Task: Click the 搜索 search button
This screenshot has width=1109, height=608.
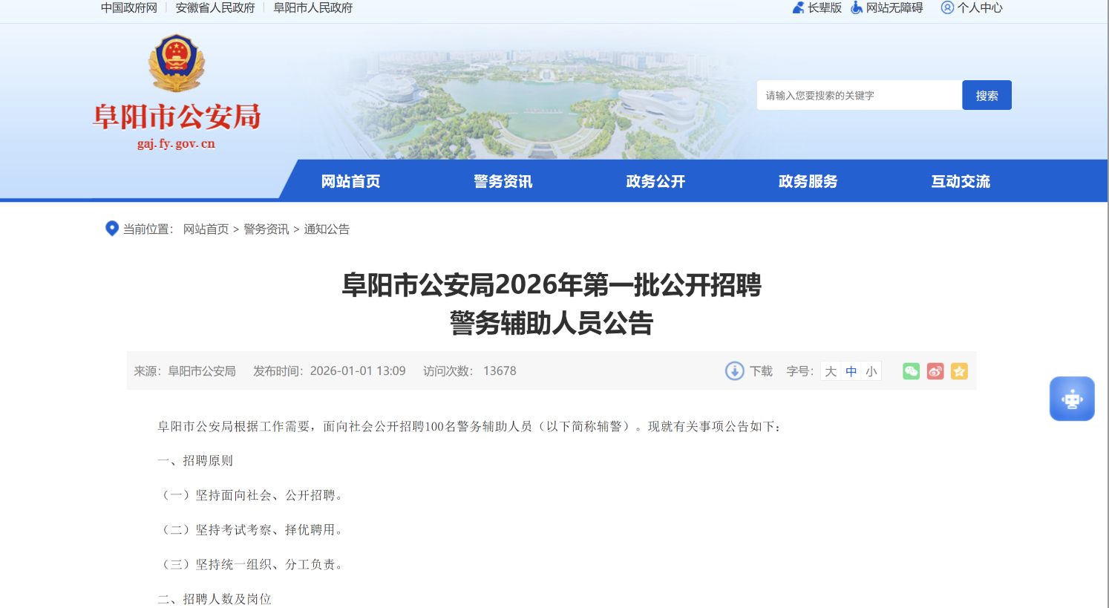Action: [987, 94]
